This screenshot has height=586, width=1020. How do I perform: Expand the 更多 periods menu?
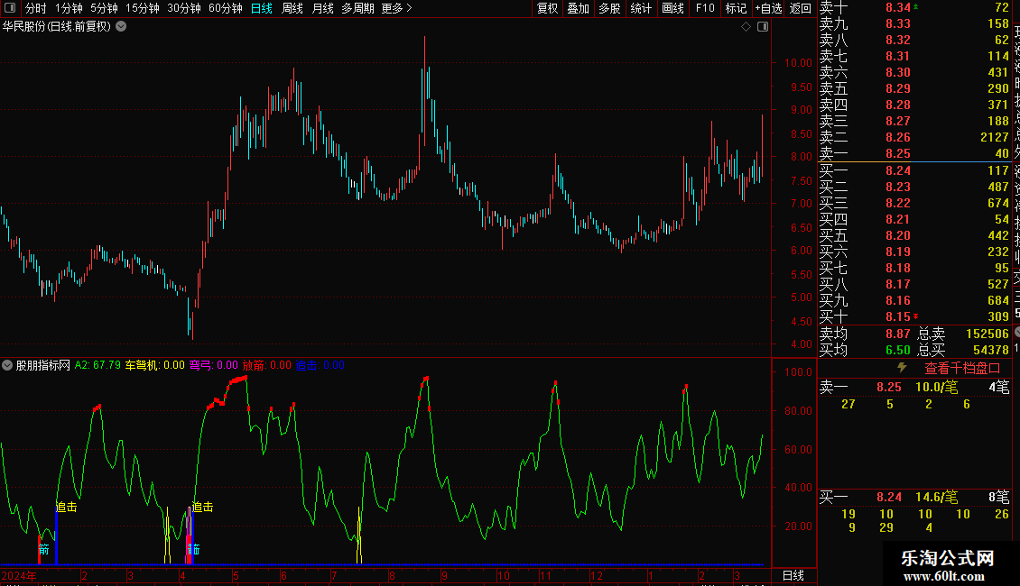(x=396, y=8)
